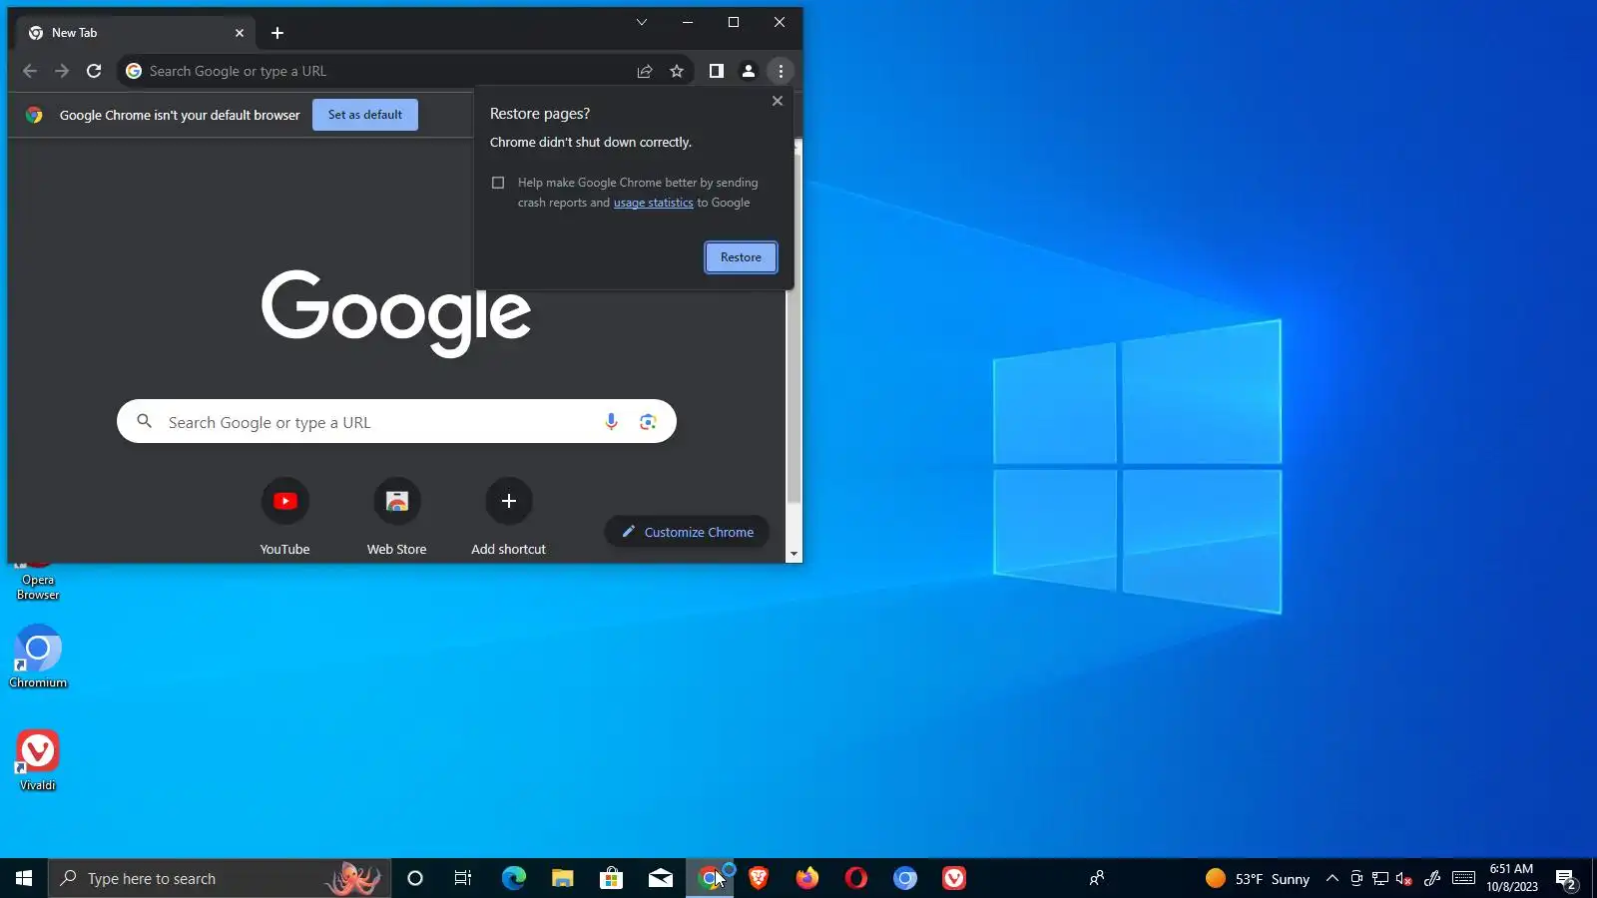The width and height of the screenshot is (1597, 898).
Task: Open File Explorer from taskbar
Action: pos(562,878)
